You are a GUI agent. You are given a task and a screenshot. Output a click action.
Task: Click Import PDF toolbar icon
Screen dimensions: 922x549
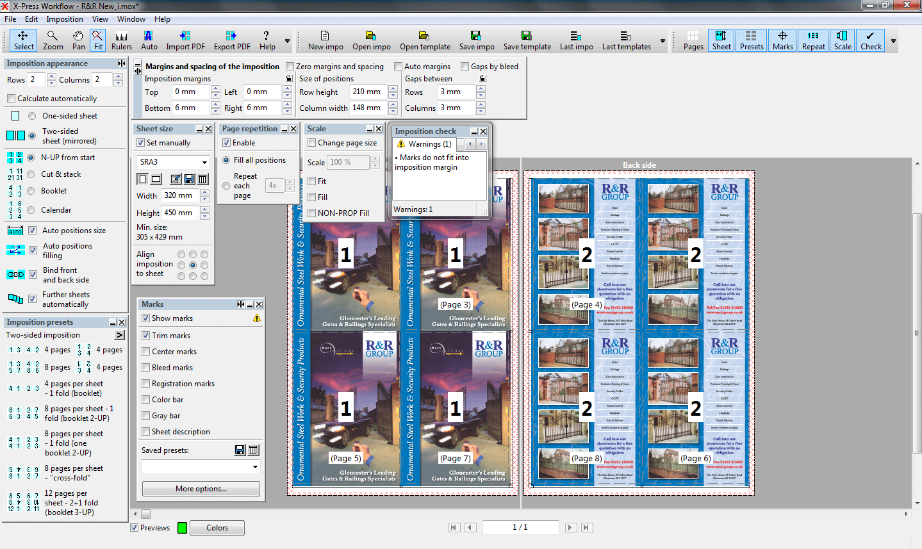click(185, 40)
